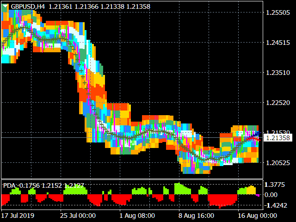Select the 1.20525 price axis label
The height and width of the screenshot is (222, 296).
pyautogui.click(x=277, y=163)
